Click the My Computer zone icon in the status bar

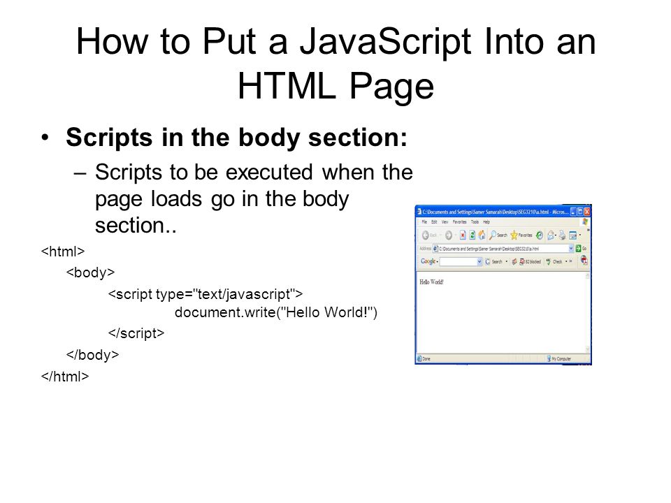click(549, 358)
